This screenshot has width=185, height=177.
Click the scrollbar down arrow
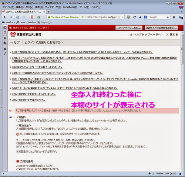point(182,170)
